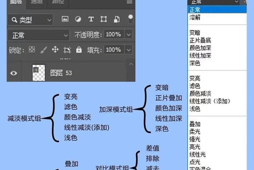Click 排除 in the diagram
The height and width of the screenshot is (170, 254).
152,158
